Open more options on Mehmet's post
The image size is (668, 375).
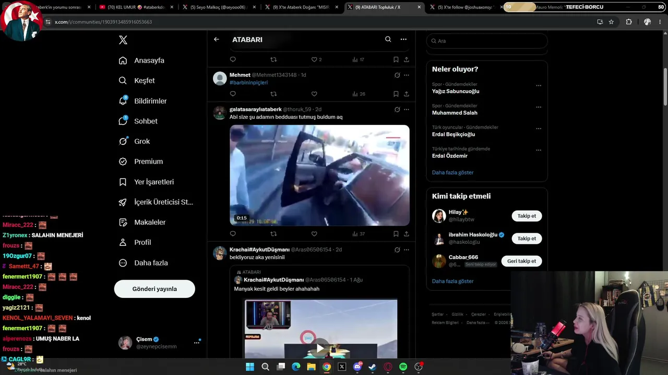tap(407, 75)
